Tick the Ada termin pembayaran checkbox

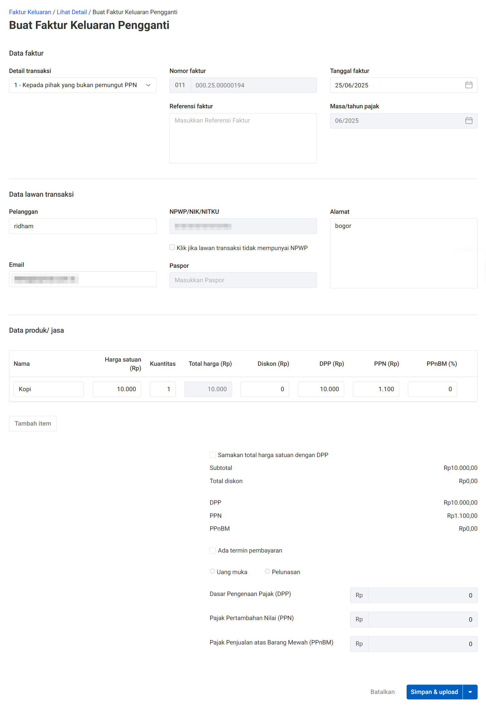[x=212, y=551]
